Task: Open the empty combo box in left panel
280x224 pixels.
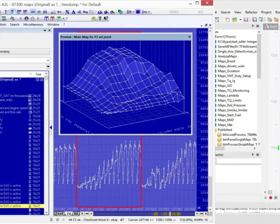Action: 25,60
